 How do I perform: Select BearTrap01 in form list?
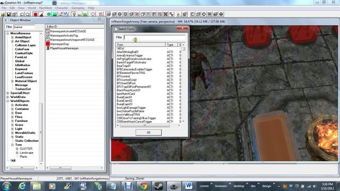pyautogui.click(x=123, y=66)
